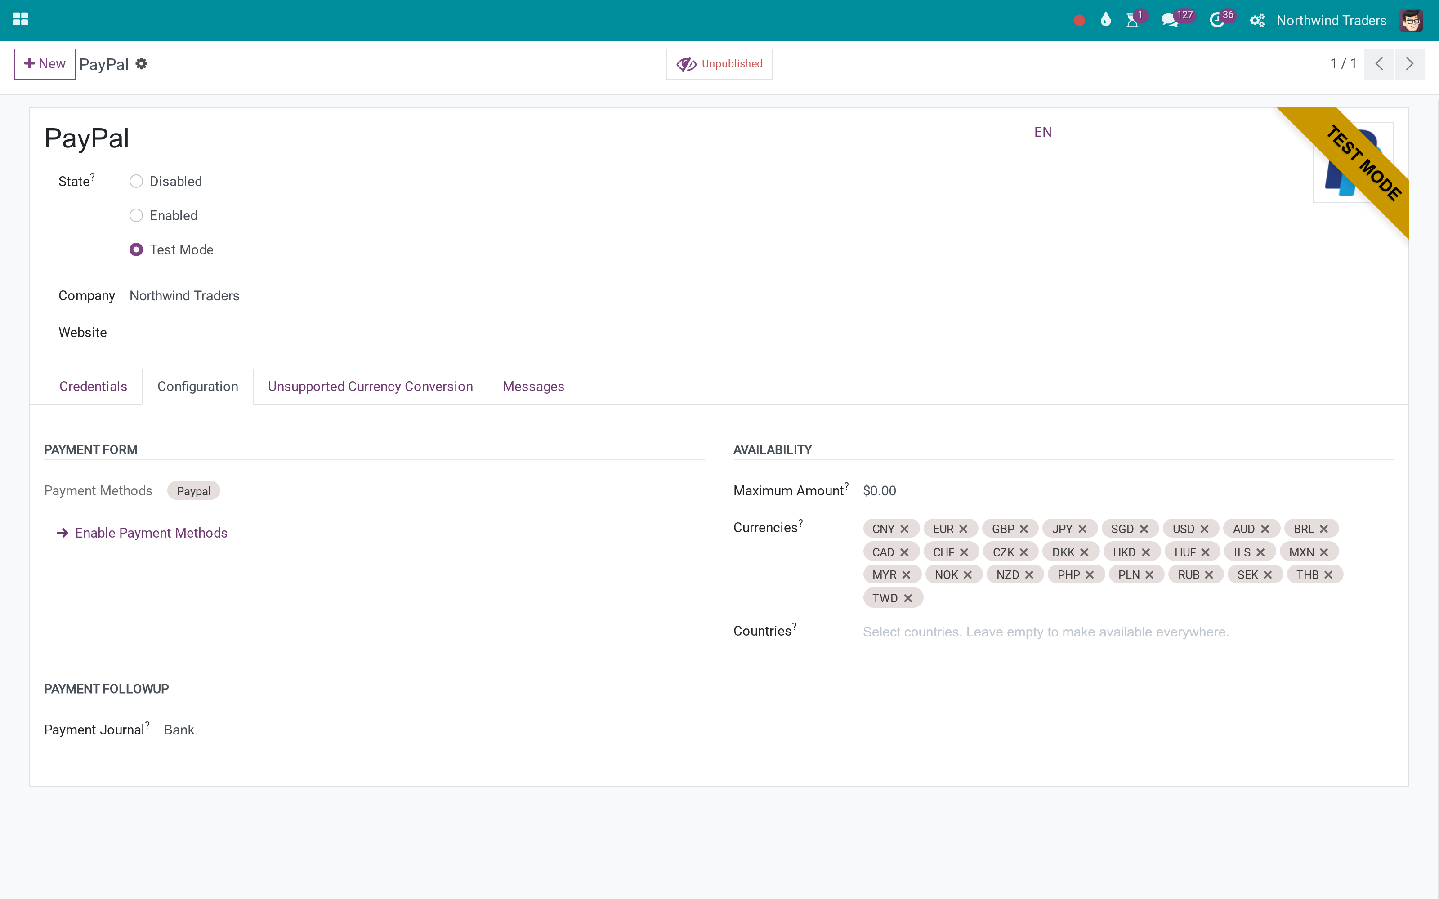Open the activities clock icon with 36 badge
Viewport: 1439px width, 899px height.
[1216, 20]
